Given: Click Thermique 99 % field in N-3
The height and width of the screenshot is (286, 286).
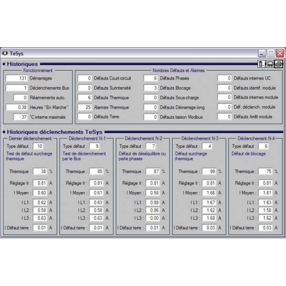Looking at the screenshot, I should 209,172.
